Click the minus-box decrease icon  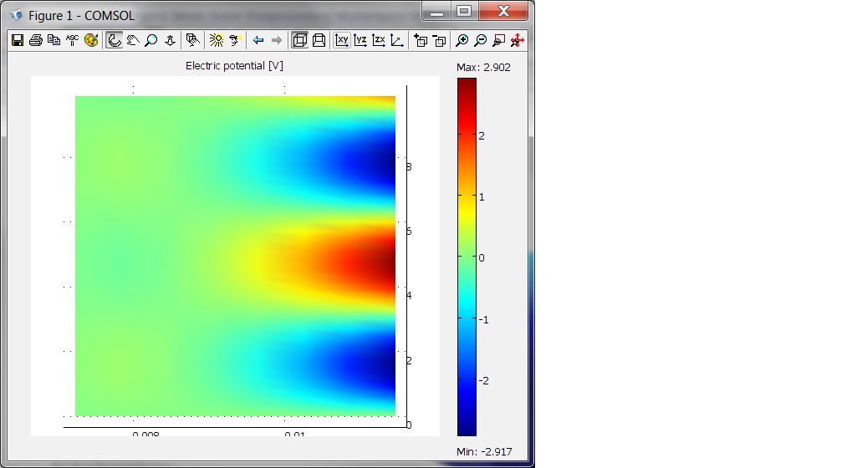click(440, 40)
